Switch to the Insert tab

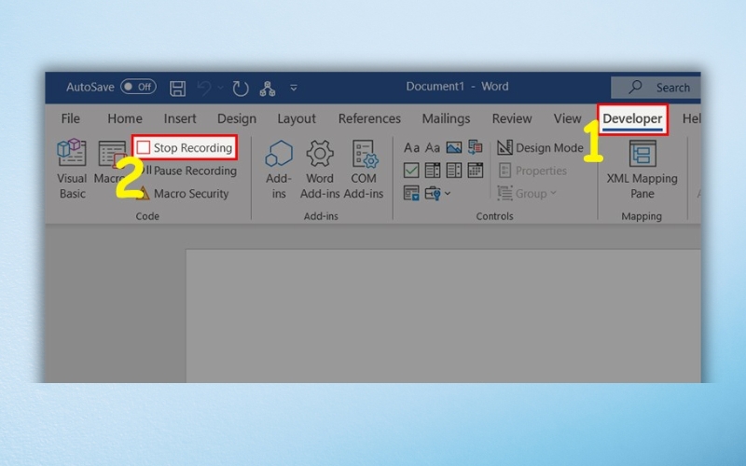click(x=180, y=118)
